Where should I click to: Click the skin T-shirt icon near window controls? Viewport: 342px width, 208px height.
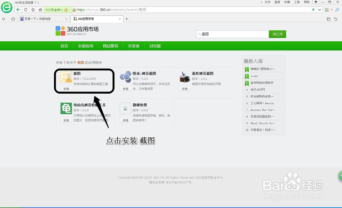(x=316, y=2)
